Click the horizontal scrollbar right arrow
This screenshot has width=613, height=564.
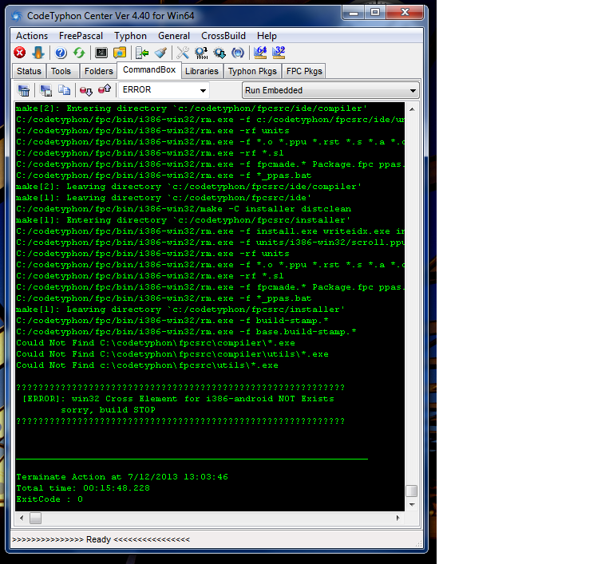tap(398, 519)
